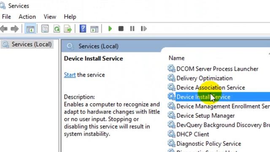Select DHCP Client service
The height and width of the screenshot is (152, 270).
point(193,134)
